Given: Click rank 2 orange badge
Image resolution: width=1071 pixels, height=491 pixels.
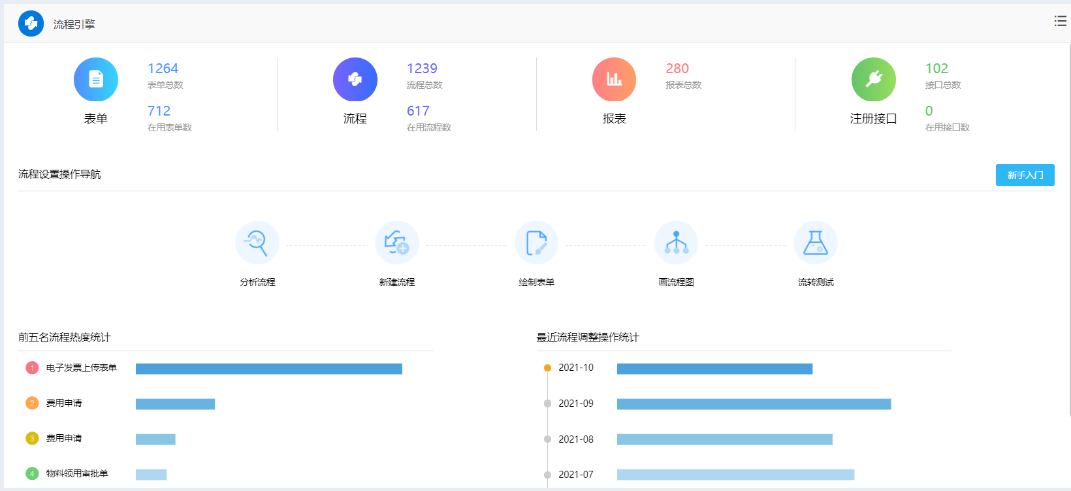Looking at the screenshot, I should click(32, 404).
